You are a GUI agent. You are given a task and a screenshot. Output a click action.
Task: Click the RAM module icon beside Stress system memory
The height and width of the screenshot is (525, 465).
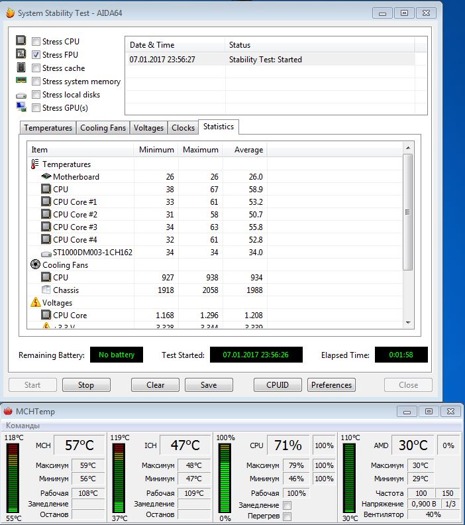tap(21, 80)
